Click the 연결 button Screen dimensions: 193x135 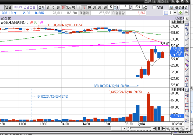tap(8, 7)
